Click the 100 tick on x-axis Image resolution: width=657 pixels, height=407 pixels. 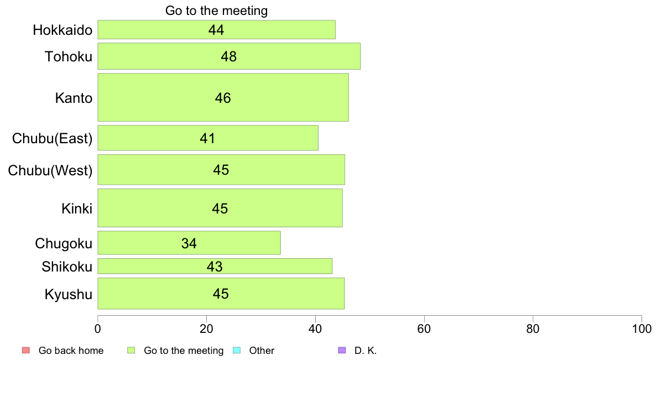(642, 328)
